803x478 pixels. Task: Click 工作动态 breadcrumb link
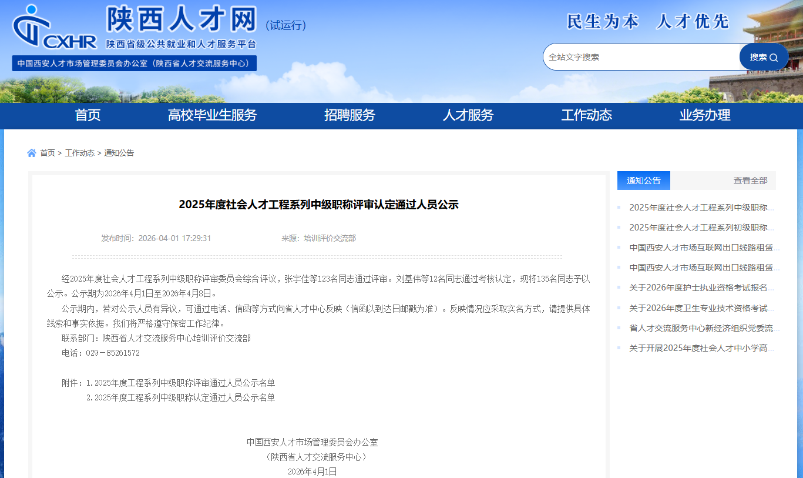(x=79, y=153)
